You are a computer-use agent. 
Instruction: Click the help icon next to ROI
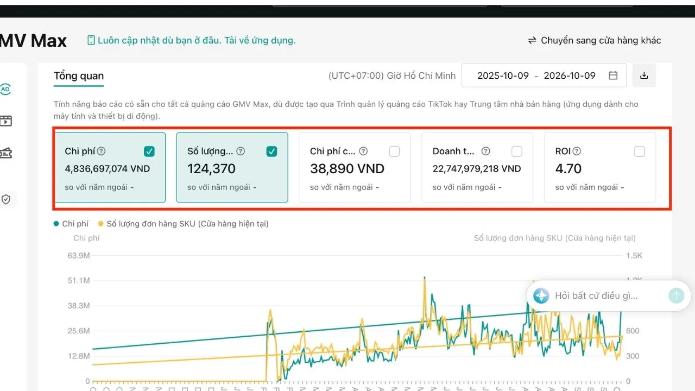point(577,152)
